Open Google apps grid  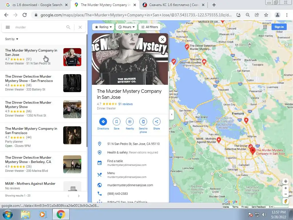[265, 27]
